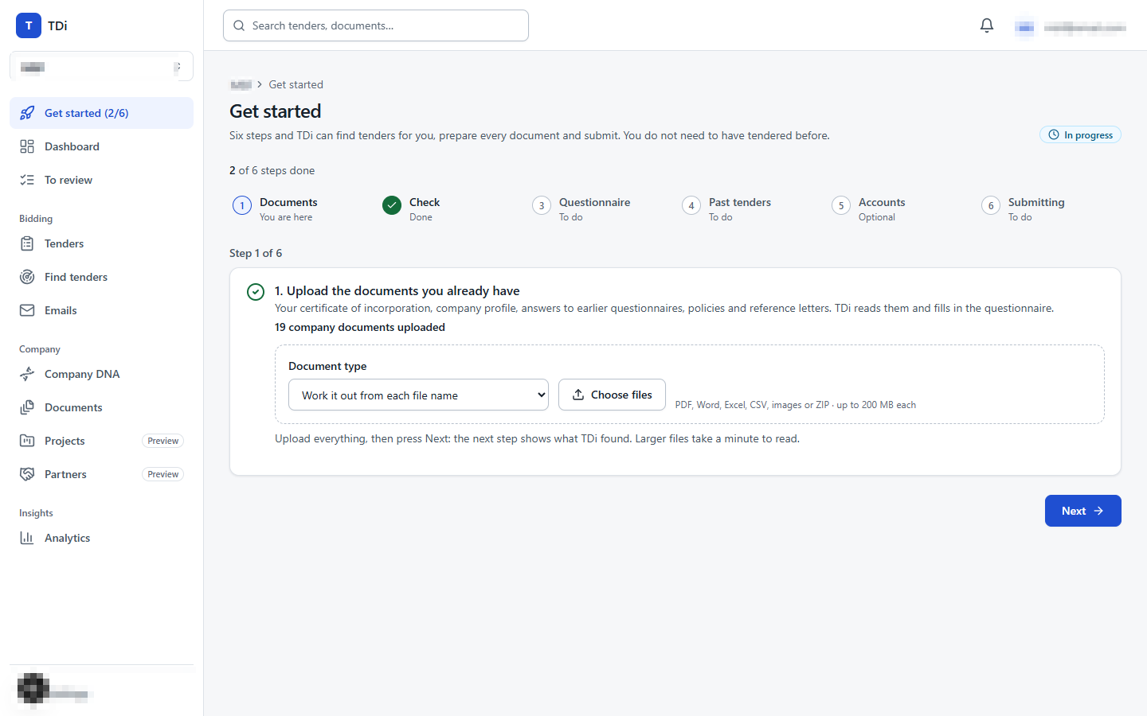Select step 1 Documents in stepper
1147x716 pixels.
click(276, 208)
